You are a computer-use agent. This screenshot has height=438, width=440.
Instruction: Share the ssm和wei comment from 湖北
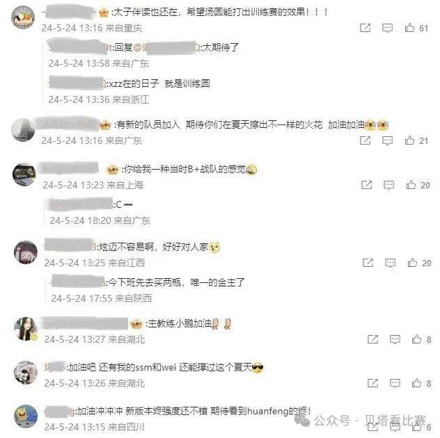coord(372,383)
